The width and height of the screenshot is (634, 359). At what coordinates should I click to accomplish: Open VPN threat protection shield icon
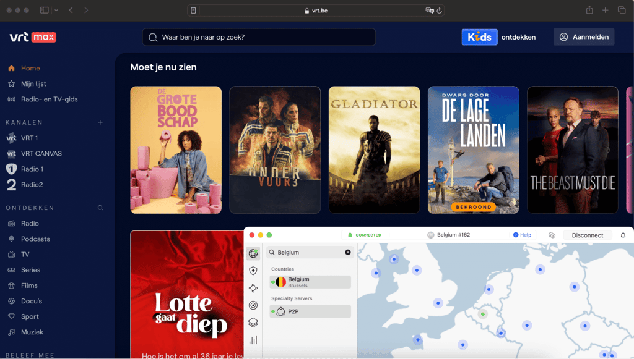[x=253, y=271]
